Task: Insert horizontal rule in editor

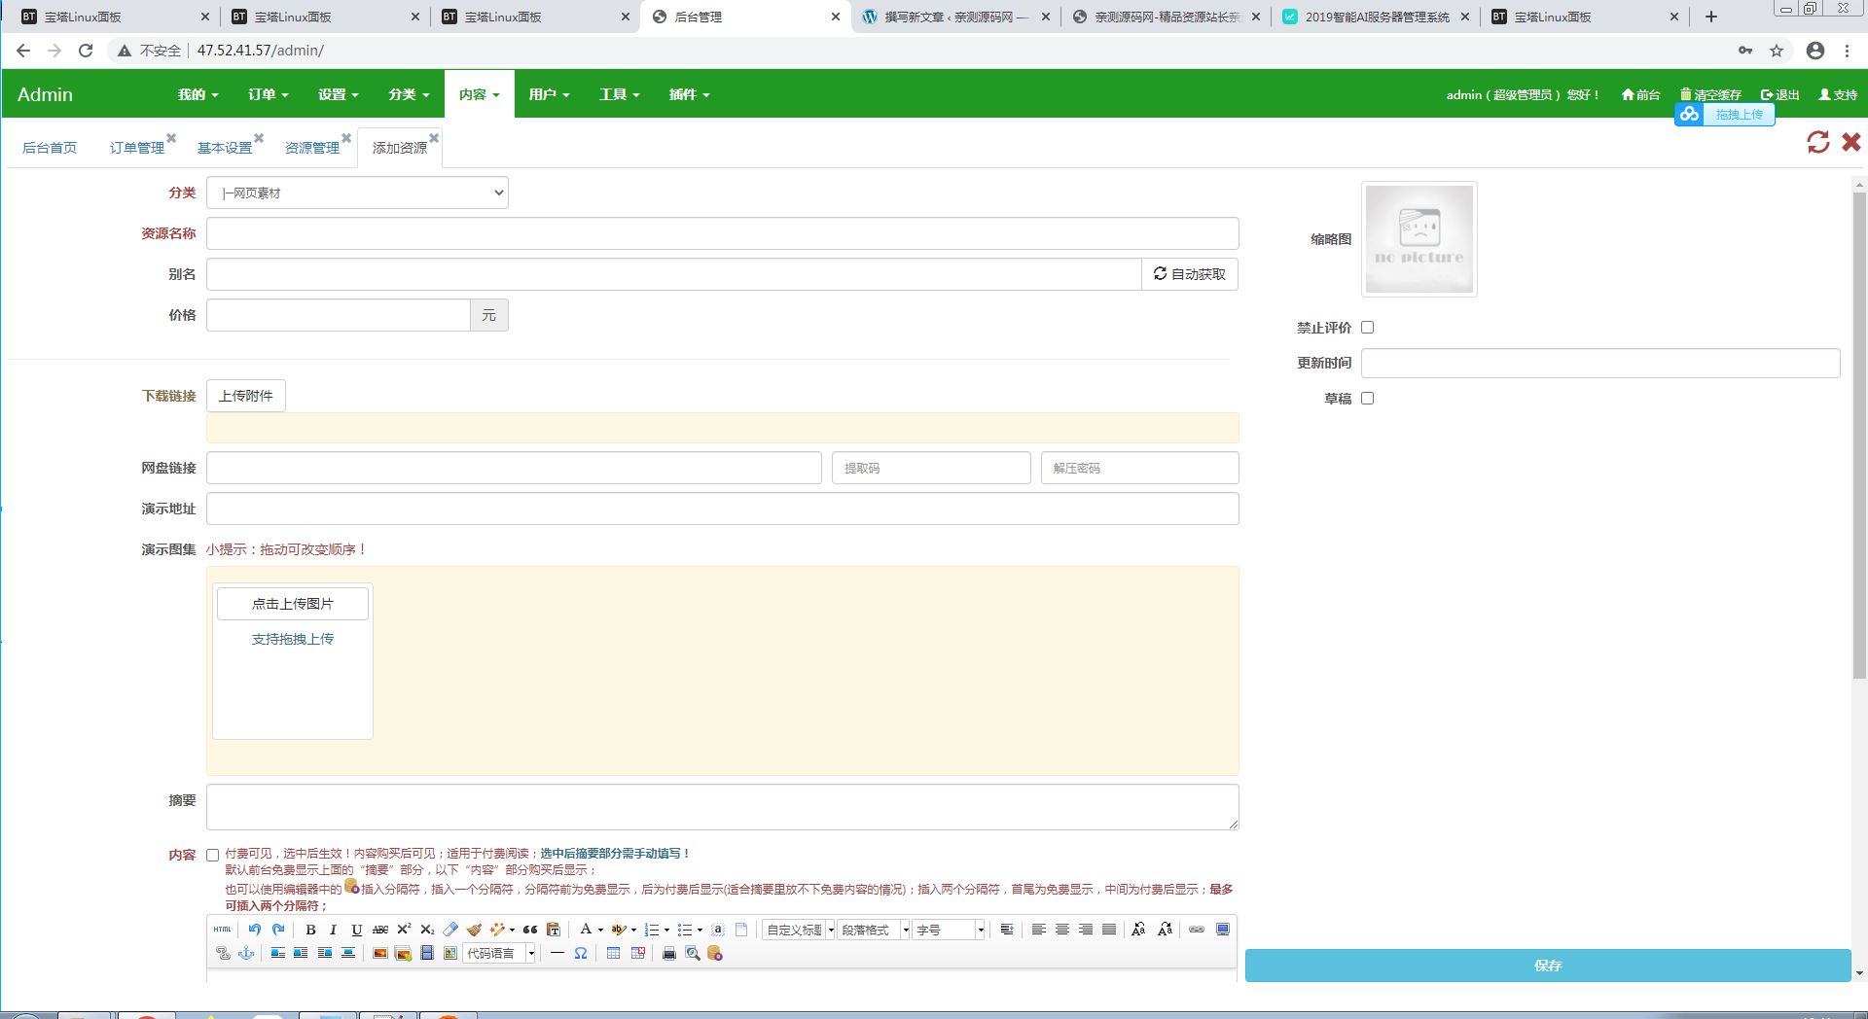Action: pos(557,953)
